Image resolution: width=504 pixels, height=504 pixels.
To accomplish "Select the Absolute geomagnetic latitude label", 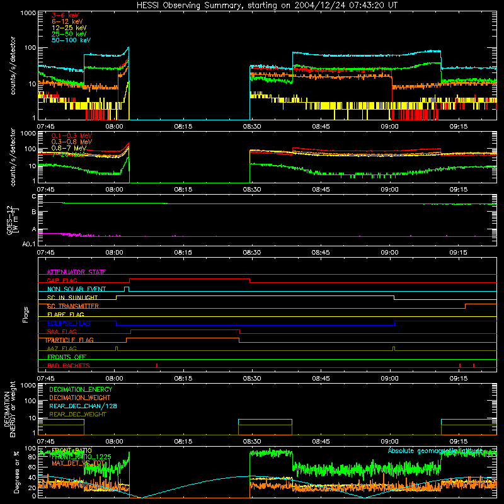I will tap(435, 450).
